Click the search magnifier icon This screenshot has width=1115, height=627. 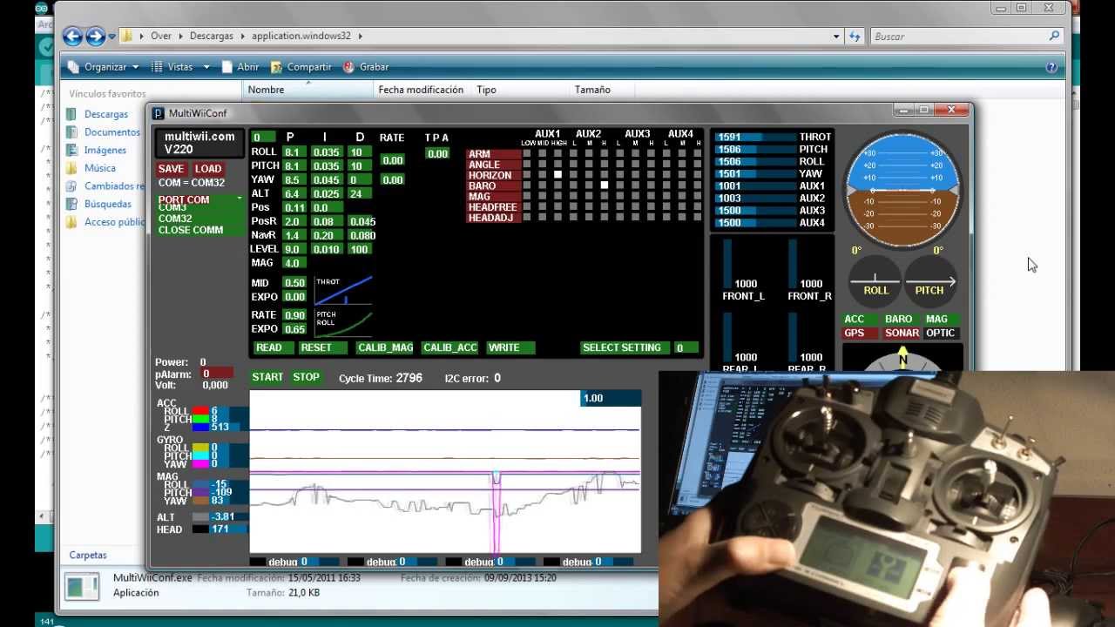click(1054, 37)
